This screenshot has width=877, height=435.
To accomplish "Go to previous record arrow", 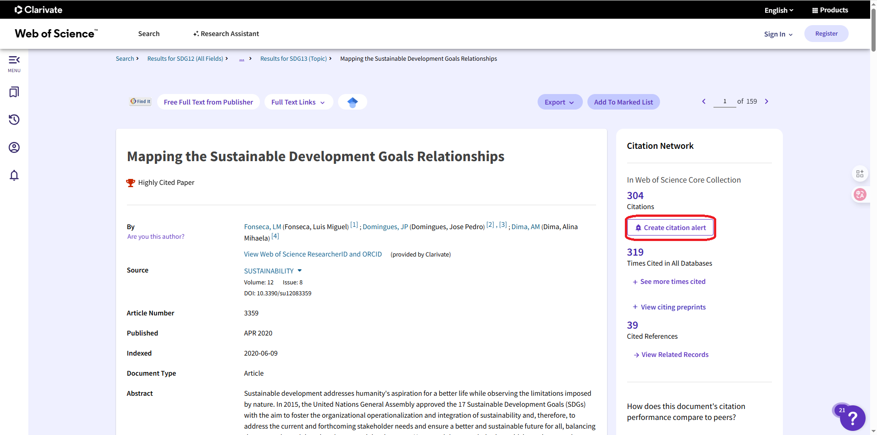I will [x=704, y=101].
